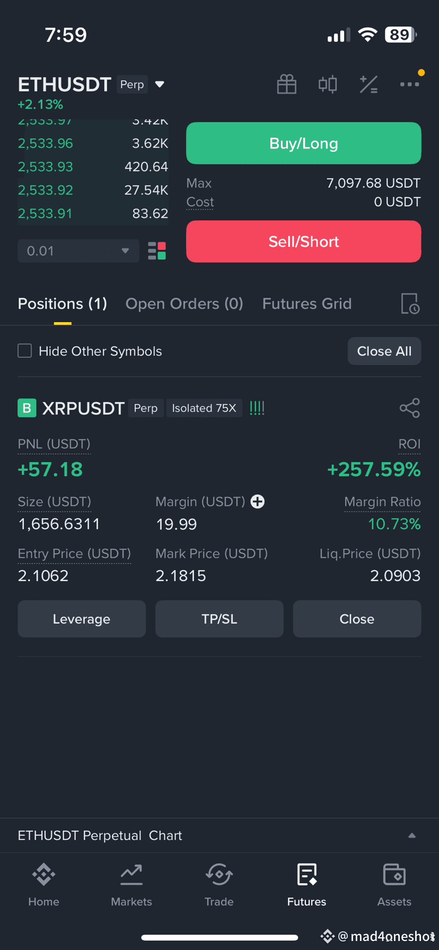Add margin with the plus icon

[x=258, y=501]
